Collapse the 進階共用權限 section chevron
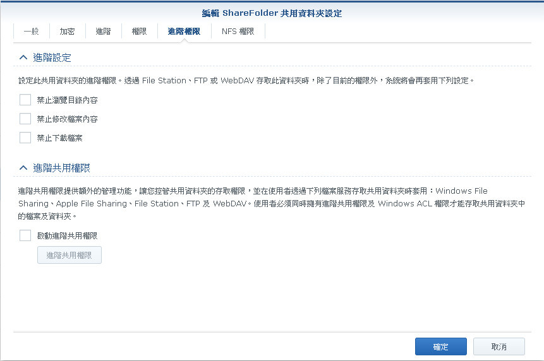 [x=23, y=168]
